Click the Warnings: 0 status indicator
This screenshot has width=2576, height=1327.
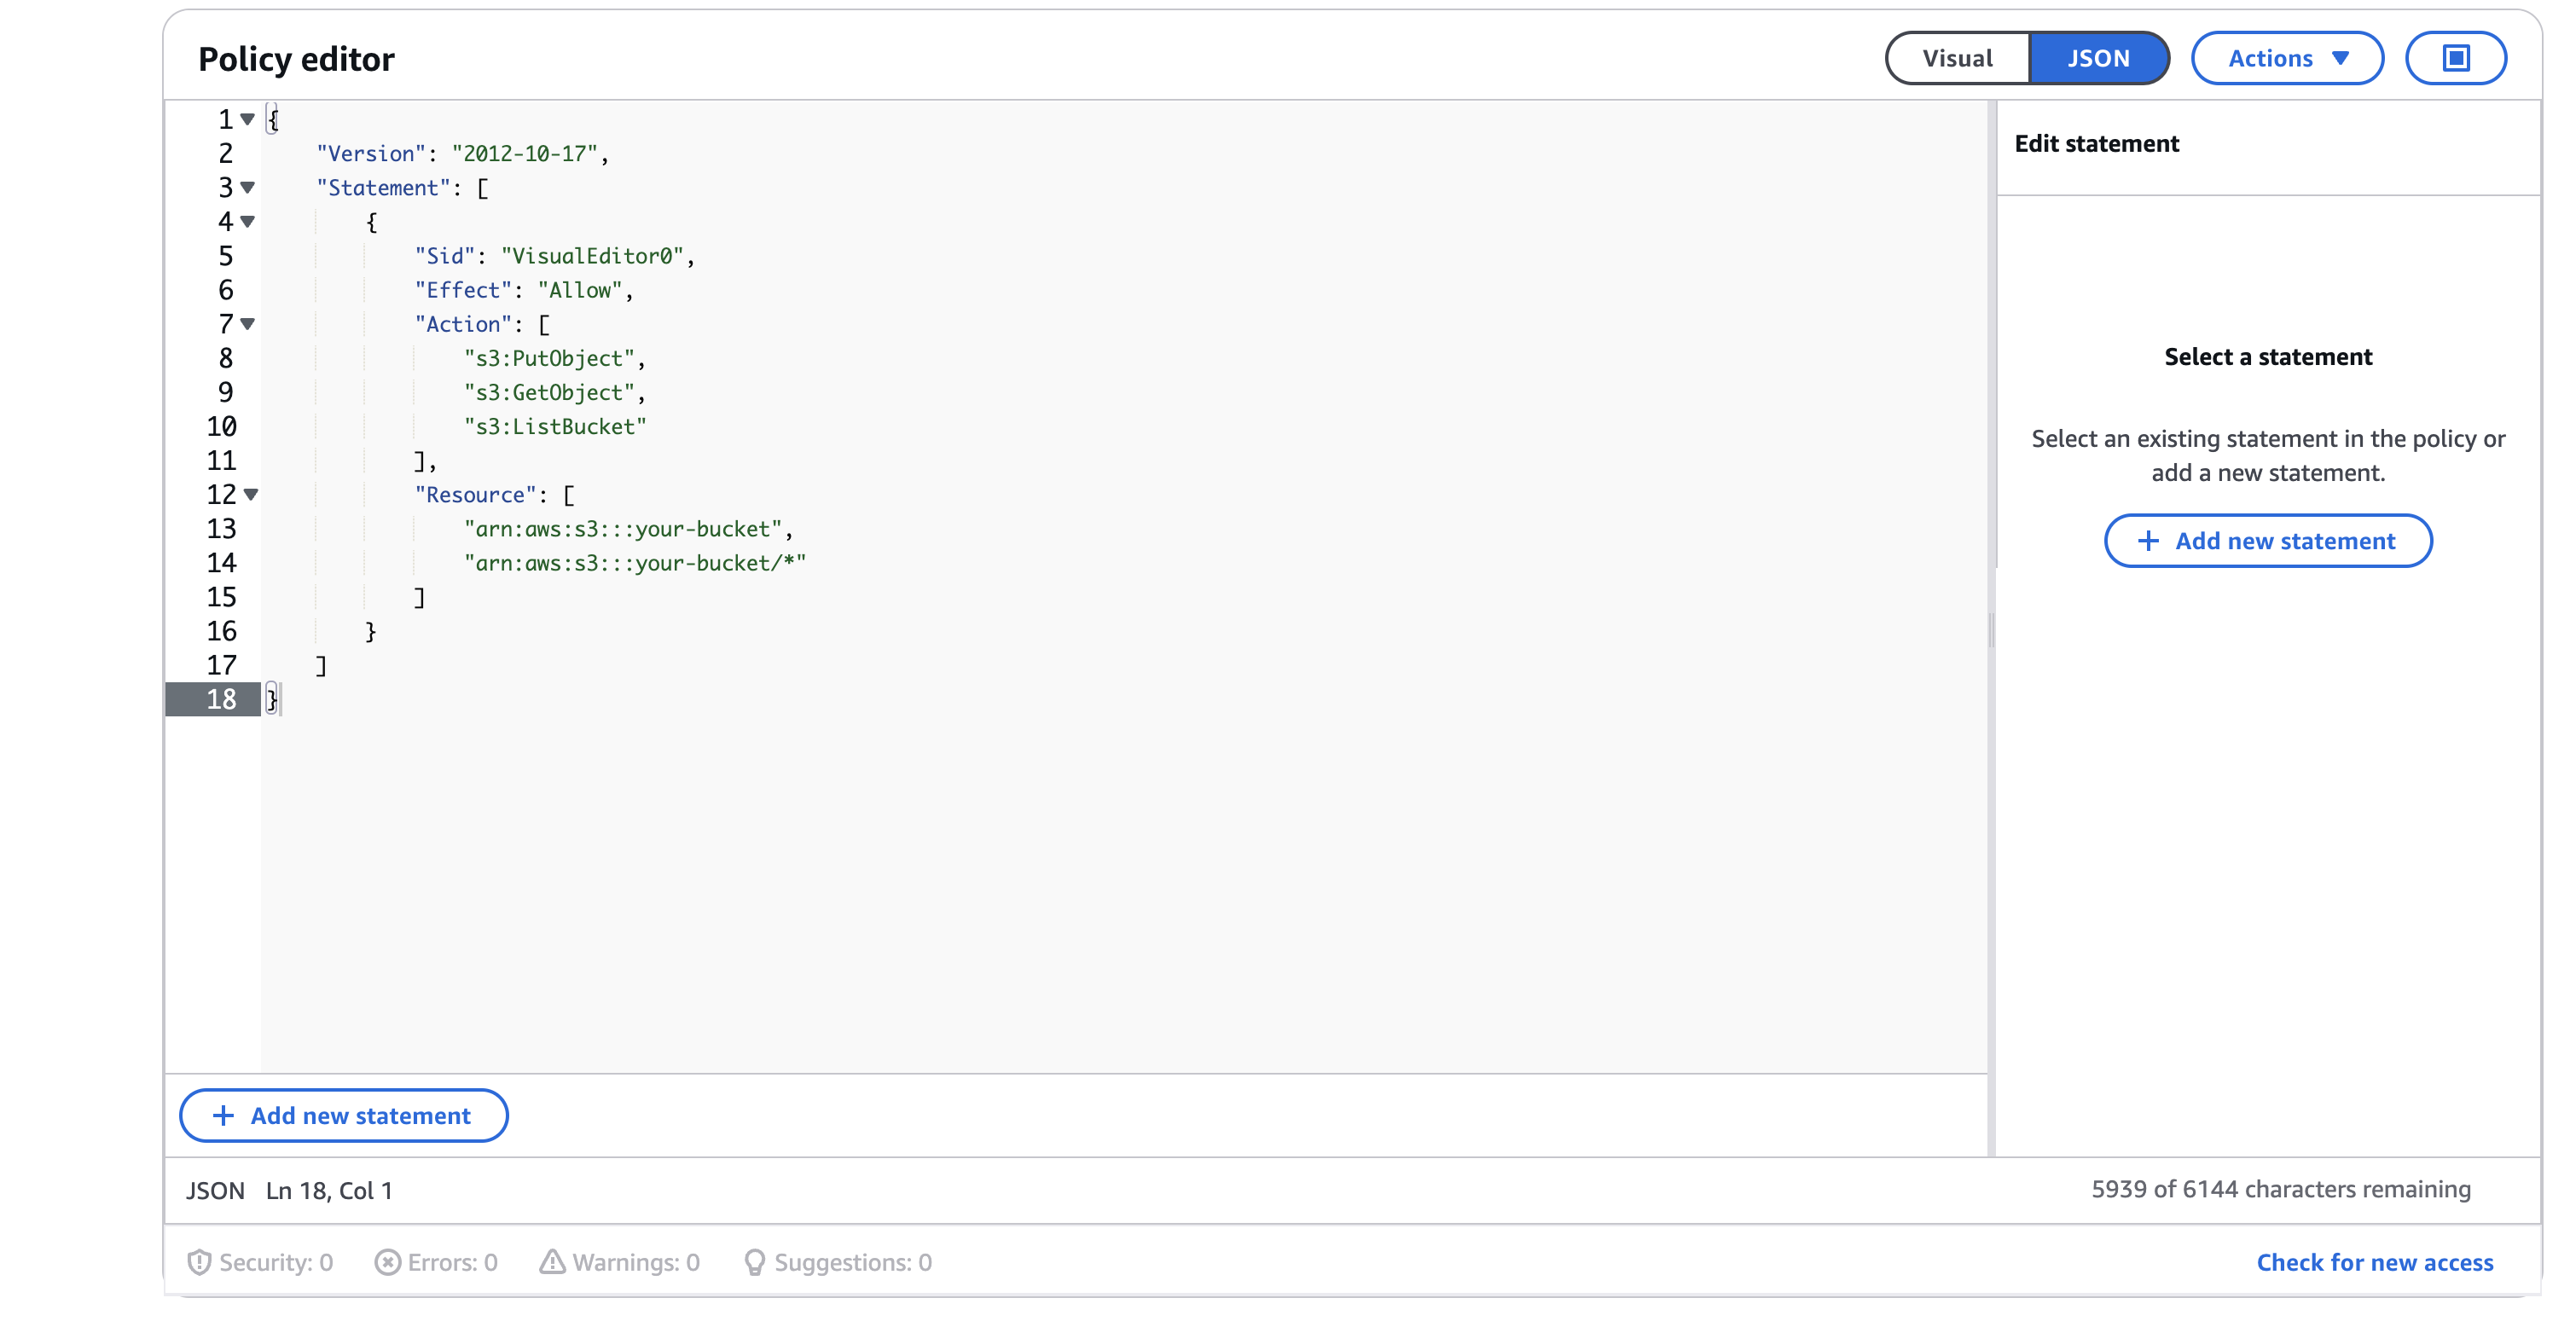click(620, 1262)
